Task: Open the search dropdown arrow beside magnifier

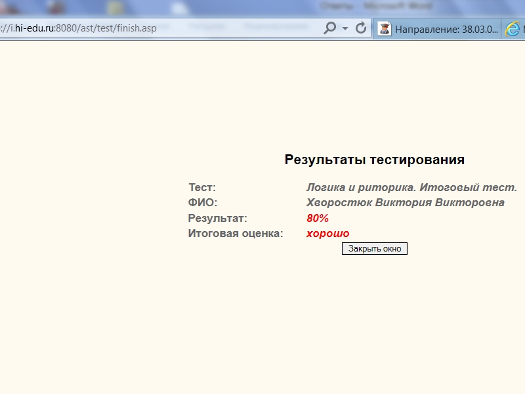Action: [x=345, y=29]
